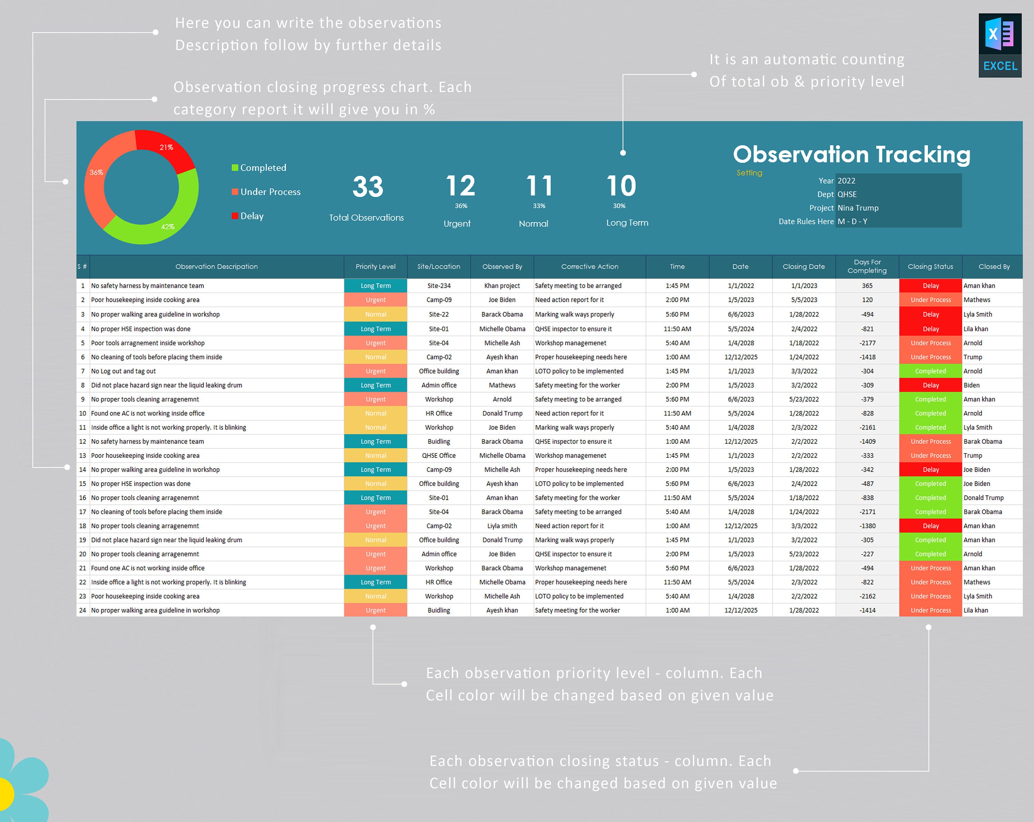This screenshot has height=822, width=1034.
Task: Click the orange Under Process legend marker
Action: (x=234, y=191)
